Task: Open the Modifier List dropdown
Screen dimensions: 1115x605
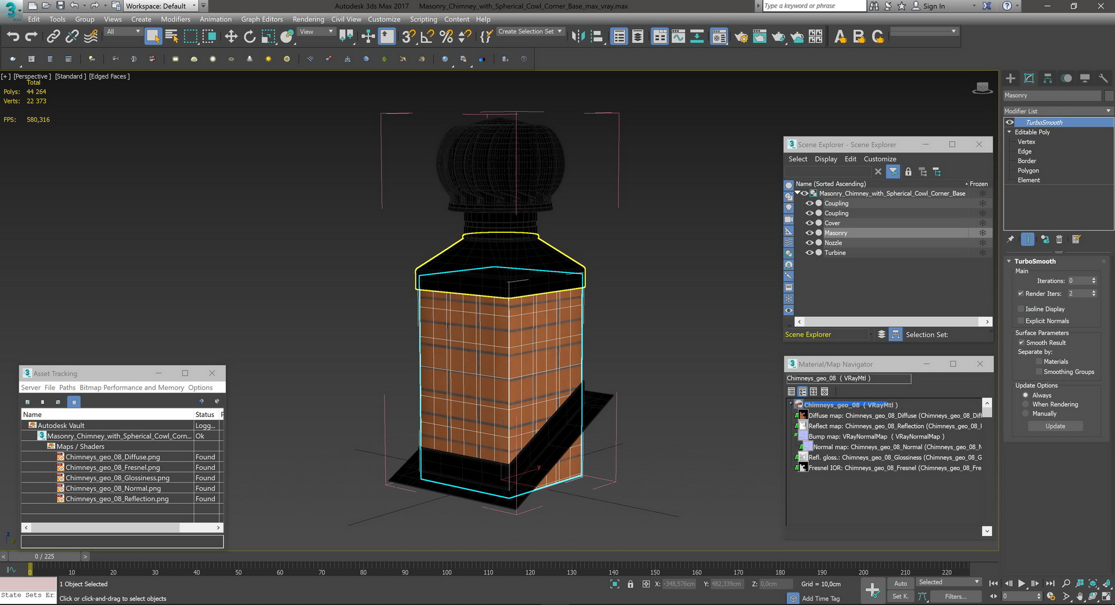Action: click(1058, 111)
